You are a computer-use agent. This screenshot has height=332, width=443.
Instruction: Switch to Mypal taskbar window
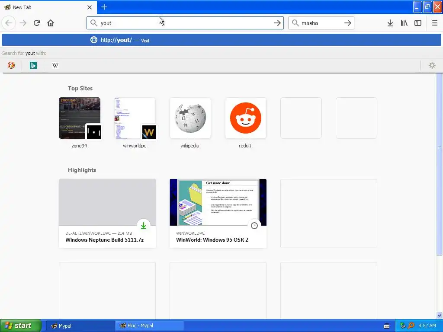pyautogui.click(x=80, y=326)
